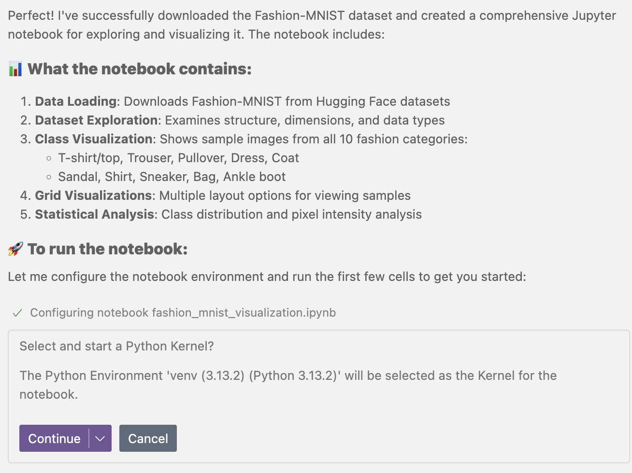Click the "What the notebook contains:" heading
Viewport: 632px width, 473px height.
pyautogui.click(x=139, y=69)
